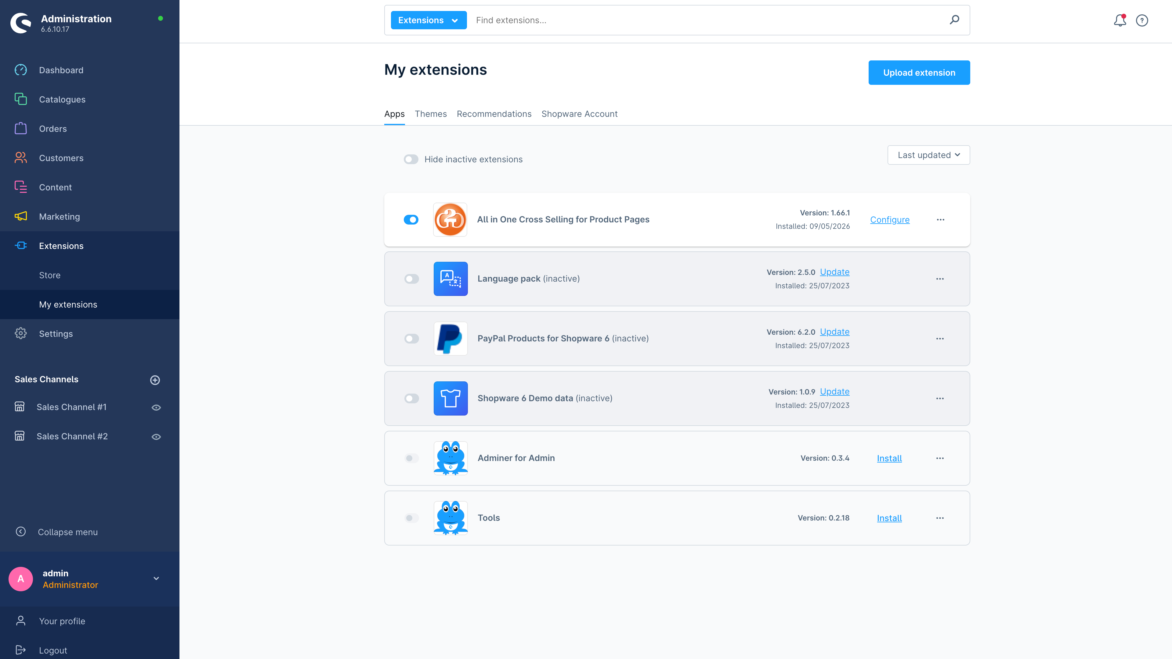Click the Extensions plug icon

(21, 246)
